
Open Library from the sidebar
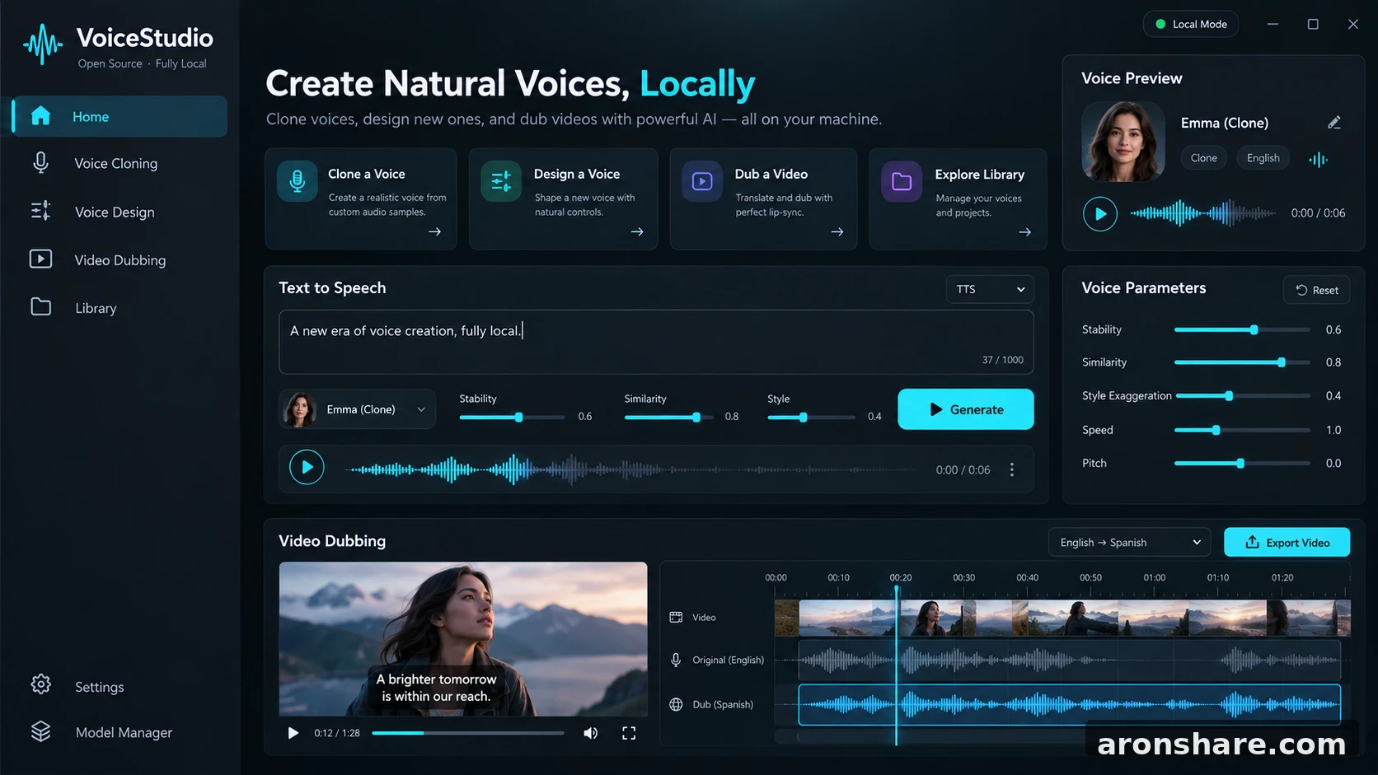pos(120,308)
